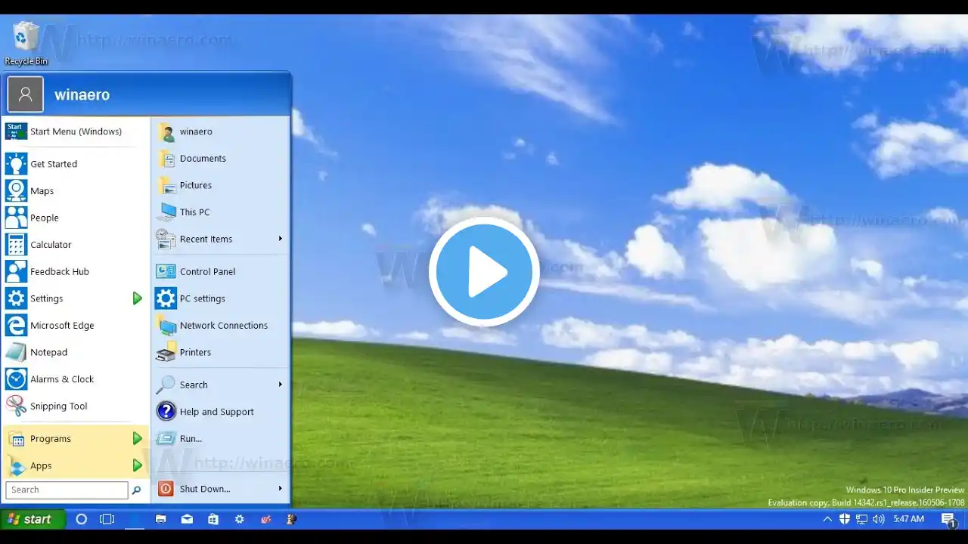Click the winaero username in the menu header

click(82, 95)
